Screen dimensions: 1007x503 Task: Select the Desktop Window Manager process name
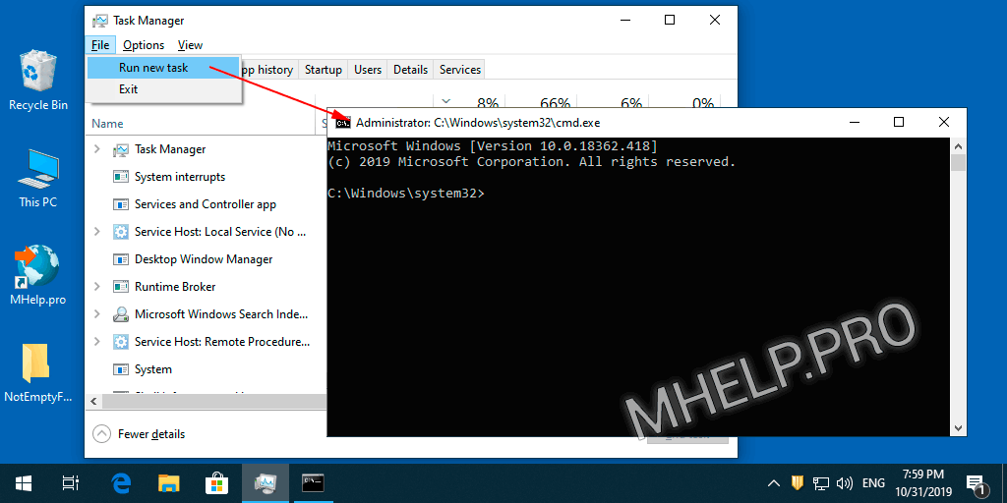click(x=204, y=259)
